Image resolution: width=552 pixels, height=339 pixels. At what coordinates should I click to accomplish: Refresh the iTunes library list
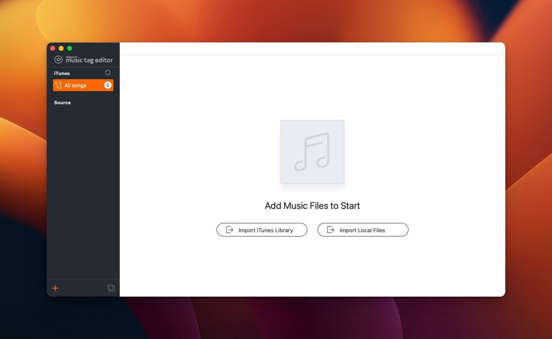pos(107,72)
